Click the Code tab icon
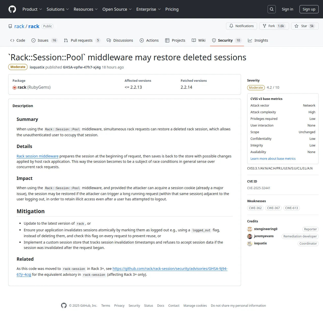This screenshot has width=323, height=319. click(12, 40)
